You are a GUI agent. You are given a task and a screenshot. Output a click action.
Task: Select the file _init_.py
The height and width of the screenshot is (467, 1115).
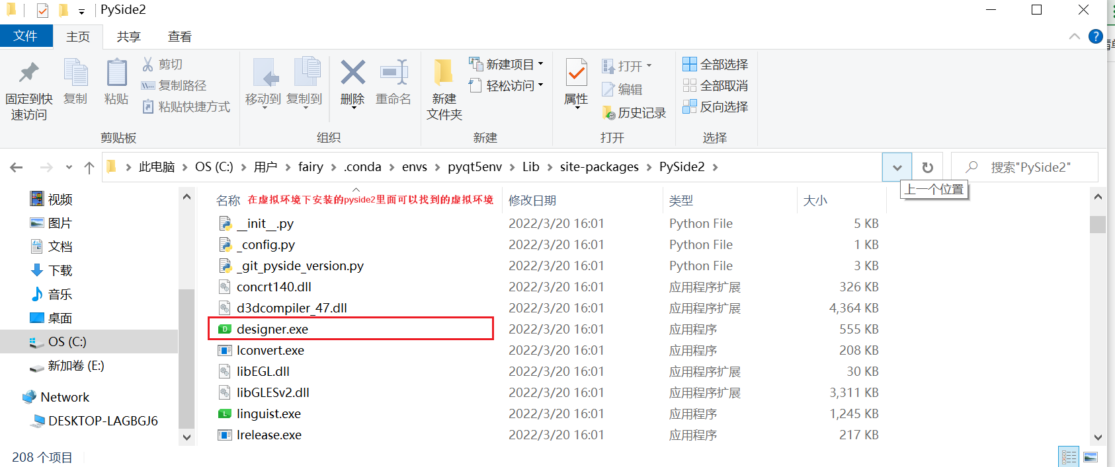[x=265, y=223]
